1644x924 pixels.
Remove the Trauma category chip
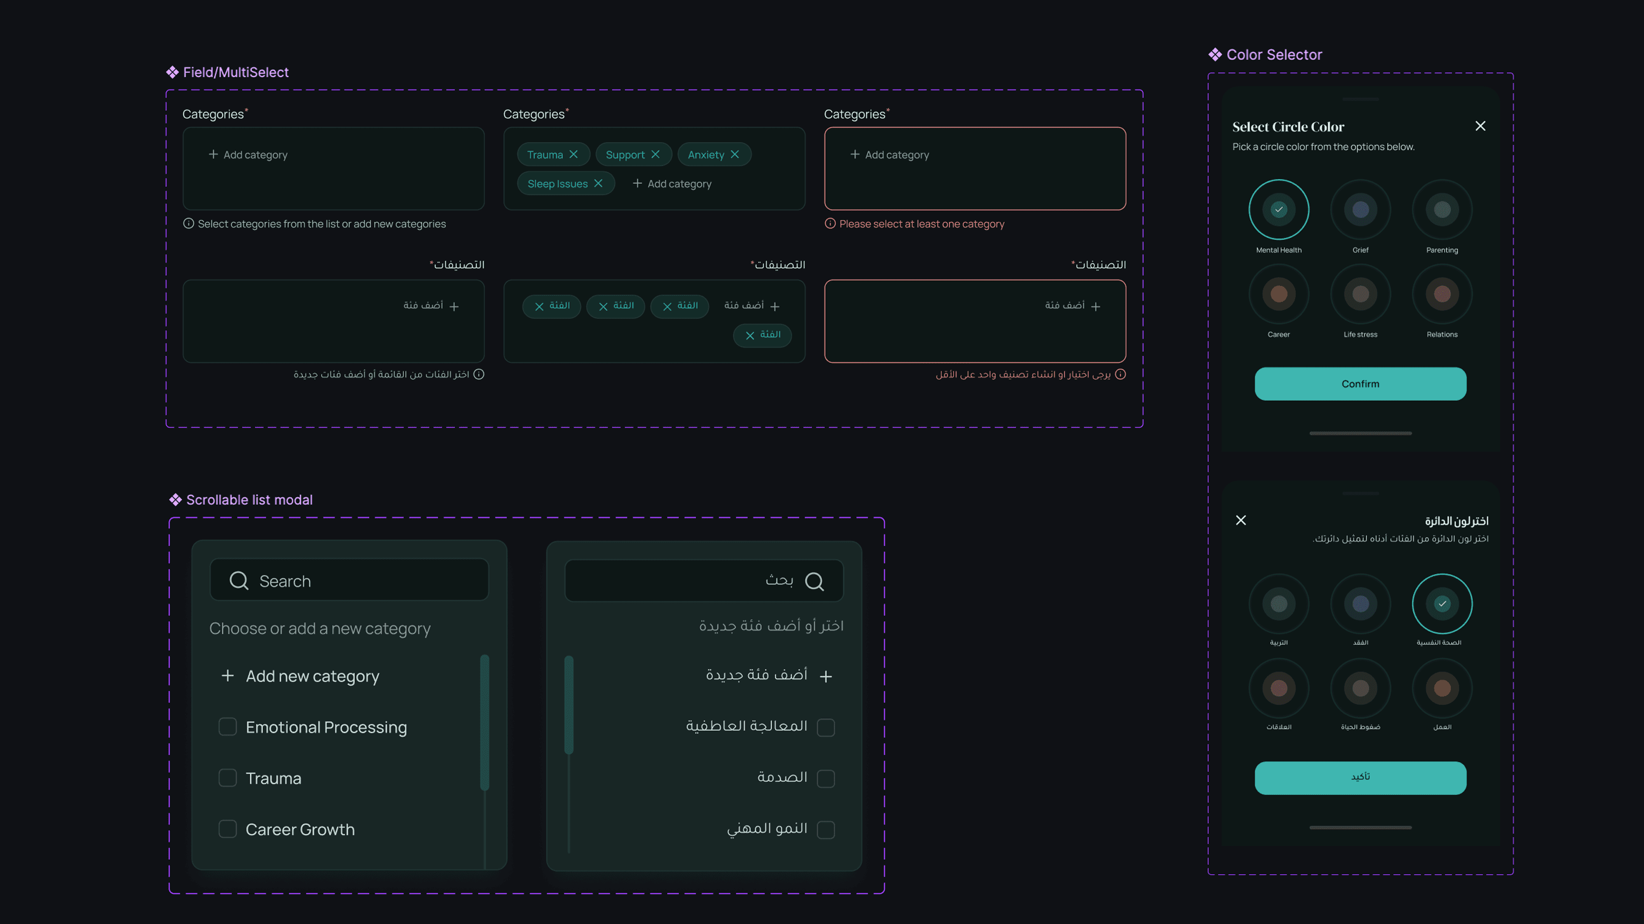click(x=573, y=155)
